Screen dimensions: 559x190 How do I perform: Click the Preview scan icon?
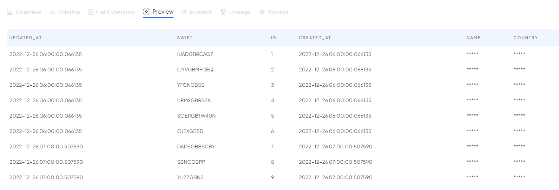click(x=146, y=12)
